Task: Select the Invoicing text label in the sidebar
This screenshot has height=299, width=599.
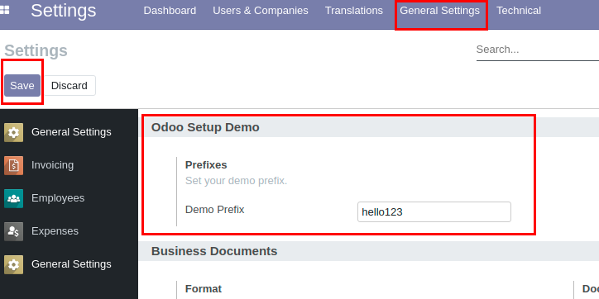Action: click(53, 165)
